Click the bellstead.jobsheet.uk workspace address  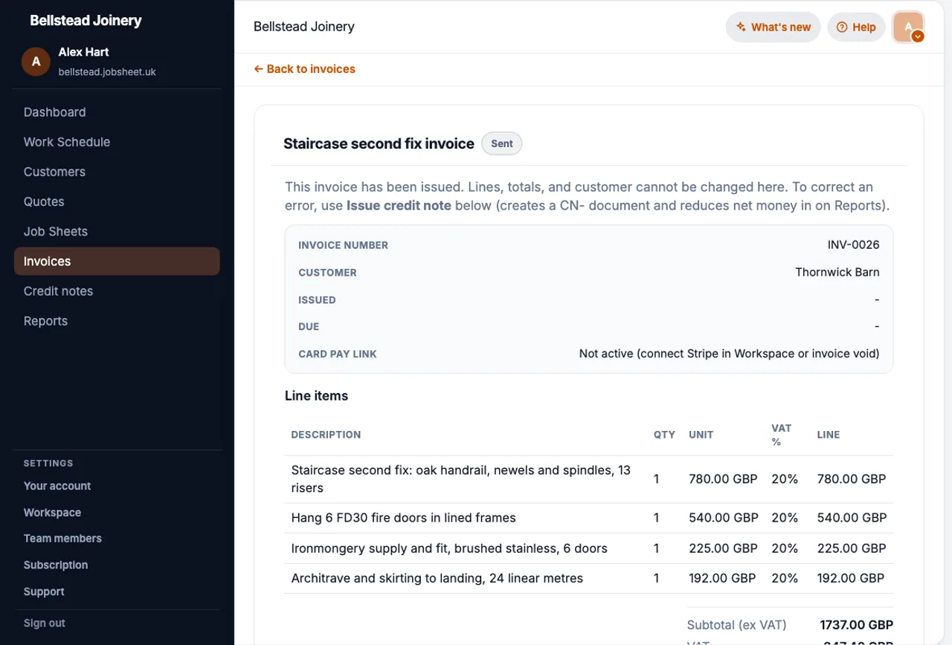[107, 72]
